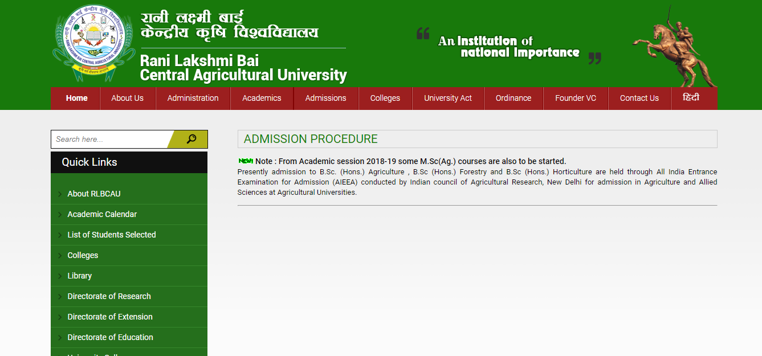Expand the Library quick link arrow
This screenshot has width=762, height=356.
[59, 276]
